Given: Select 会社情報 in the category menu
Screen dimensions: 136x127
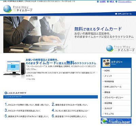Looking at the screenshot, I should coord(116,103).
